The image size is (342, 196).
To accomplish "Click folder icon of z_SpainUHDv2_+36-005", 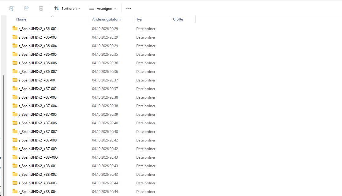I will (x=15, y=54).
